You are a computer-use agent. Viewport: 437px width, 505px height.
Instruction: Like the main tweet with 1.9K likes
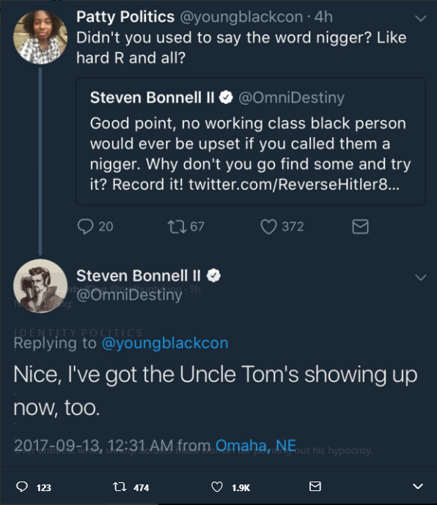pyautogui.click(x=217, y=487)
